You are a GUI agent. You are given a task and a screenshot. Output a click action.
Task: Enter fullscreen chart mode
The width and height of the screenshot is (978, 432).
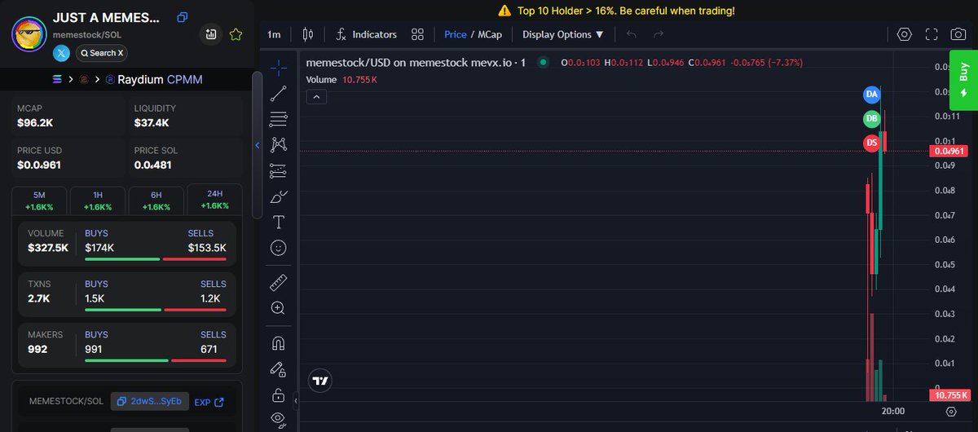tap(932, 34)
